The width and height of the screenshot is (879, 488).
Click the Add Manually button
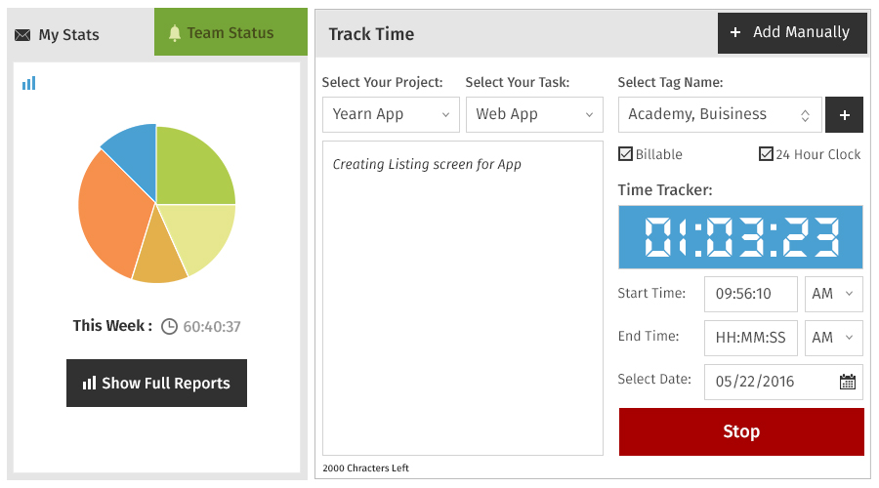[792, 33]
